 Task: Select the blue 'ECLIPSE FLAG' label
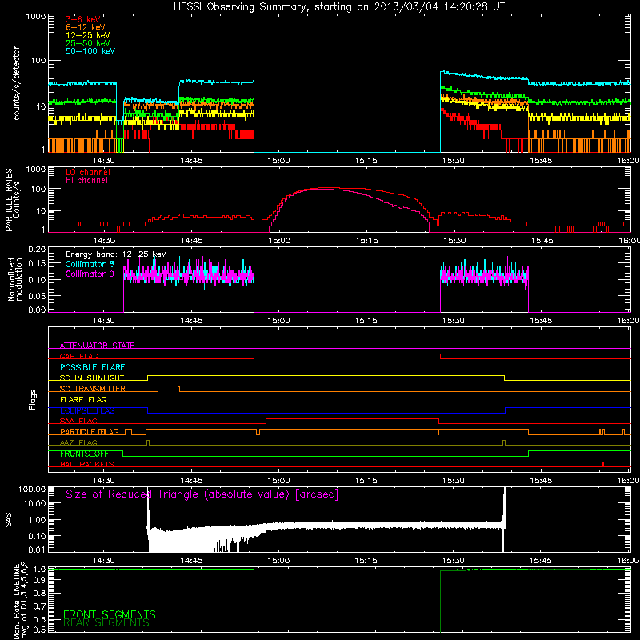[87, 410]
